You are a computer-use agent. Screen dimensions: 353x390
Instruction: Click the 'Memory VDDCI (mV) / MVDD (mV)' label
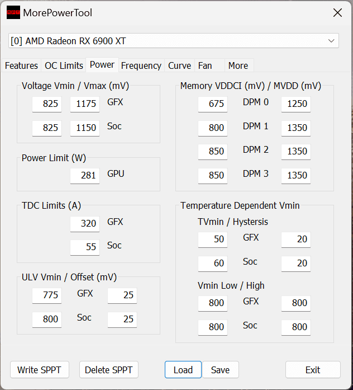tap(251, 86)
